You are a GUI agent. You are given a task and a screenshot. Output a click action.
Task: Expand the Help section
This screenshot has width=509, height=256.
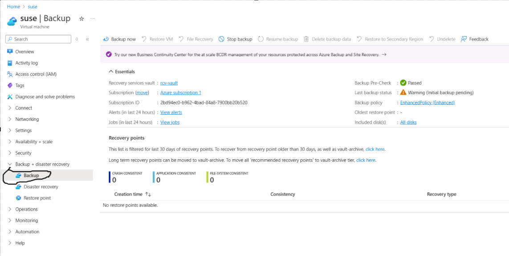coord(10,243)
